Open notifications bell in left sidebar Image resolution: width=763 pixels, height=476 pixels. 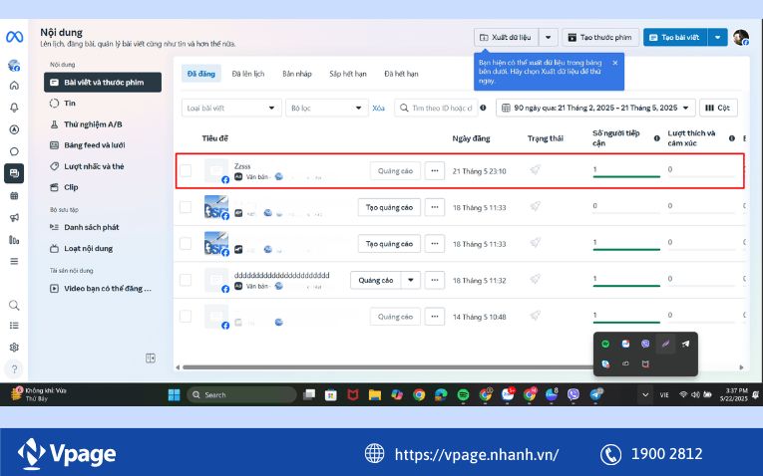point(14,108)
